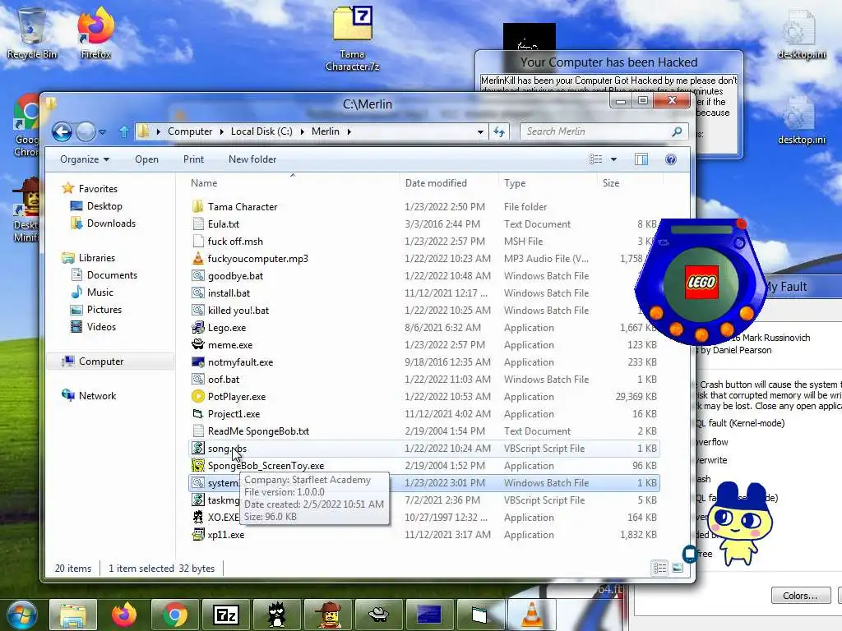Select the Project1.exe icon
Image resolution: width=842 pixels, height=631 pixels.
point(198,414)
